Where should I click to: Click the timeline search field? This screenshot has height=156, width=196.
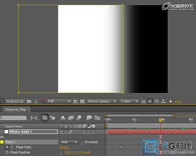pyautogui.click(x=13, y=118)
